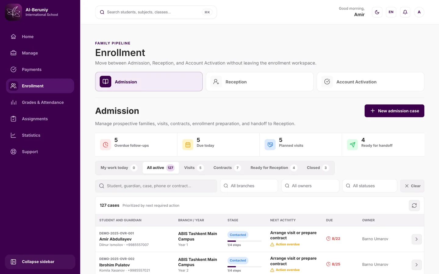Image resolution: width=439 pixels, height=274 pixels.
Task: Focus the student, guardian, case search field
Action: click(156, 186)
